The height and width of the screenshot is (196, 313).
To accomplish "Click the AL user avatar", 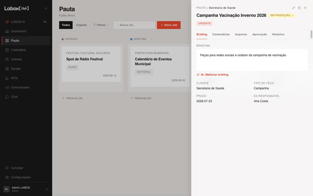I will [x=7, y=189].
